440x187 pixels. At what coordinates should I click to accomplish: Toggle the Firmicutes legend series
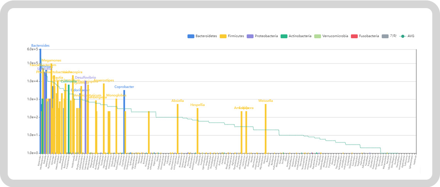pos(232,36)
